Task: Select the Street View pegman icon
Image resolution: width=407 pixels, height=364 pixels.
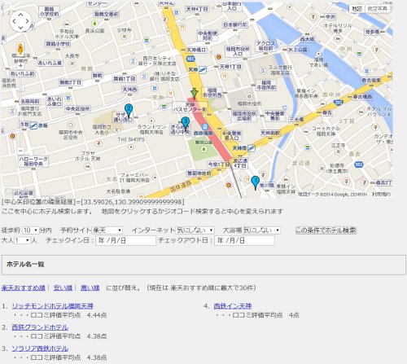Action: coord(20,50)
